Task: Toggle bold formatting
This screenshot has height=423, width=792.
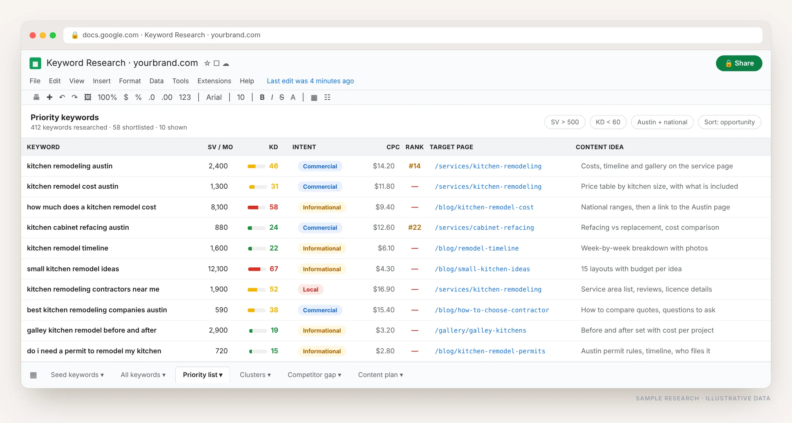Action: [x=262, y=97]
